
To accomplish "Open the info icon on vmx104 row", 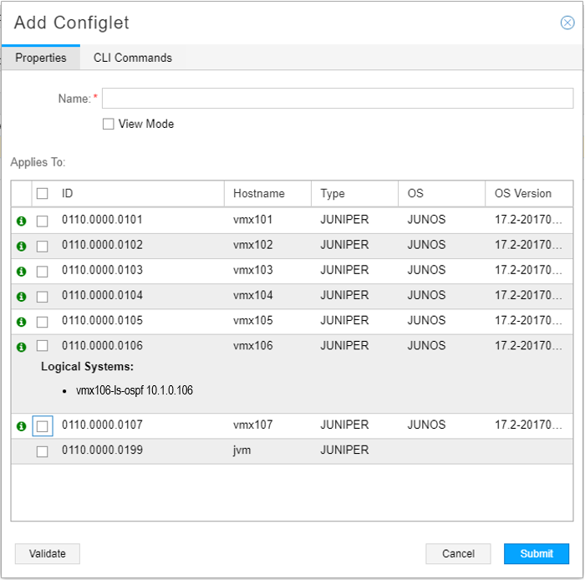I will (x=21, y=297).
